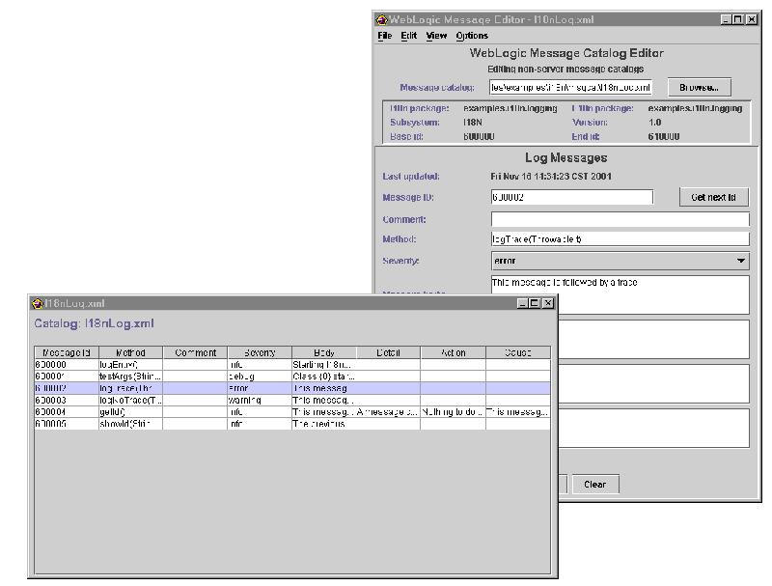Image resolution: width=772 pixels, height=586 pixels.
Task: Close the WebLogic Message Editor window
Action: [x=752, y=19]
